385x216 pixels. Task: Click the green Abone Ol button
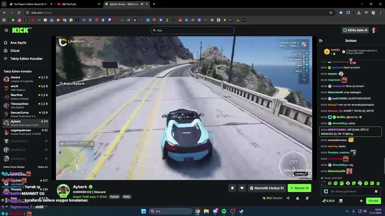(x=299, y=188)
